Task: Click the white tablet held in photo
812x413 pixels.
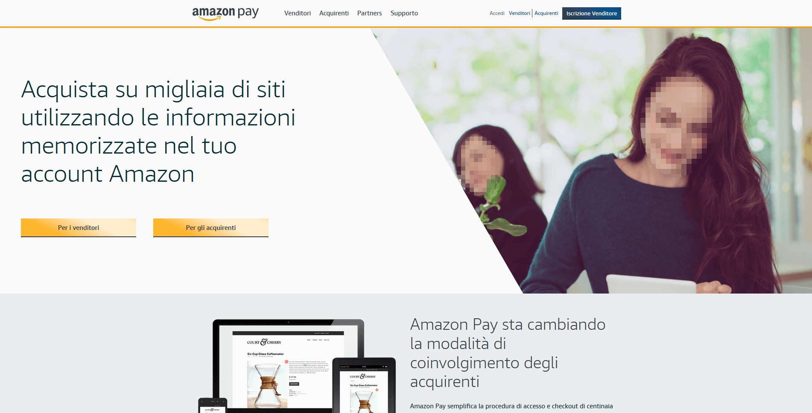Action: point(651,284)
